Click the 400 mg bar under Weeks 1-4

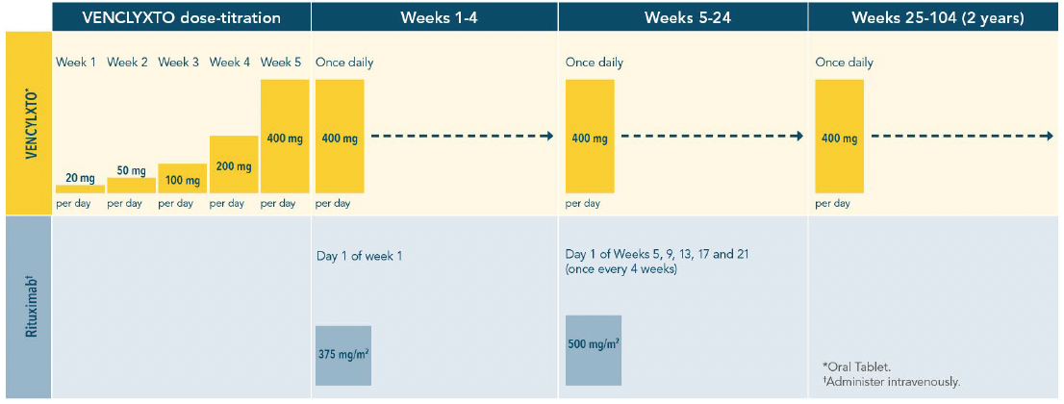pos(340,137)
